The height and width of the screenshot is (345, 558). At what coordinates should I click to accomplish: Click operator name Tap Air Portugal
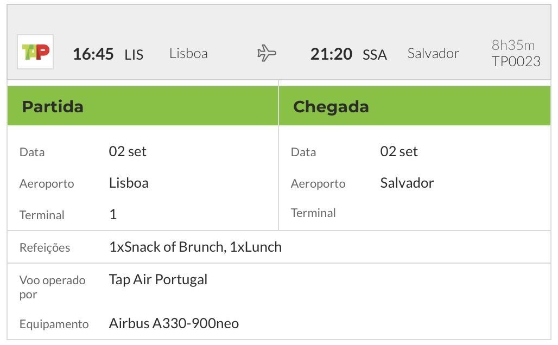click(158, 279)
